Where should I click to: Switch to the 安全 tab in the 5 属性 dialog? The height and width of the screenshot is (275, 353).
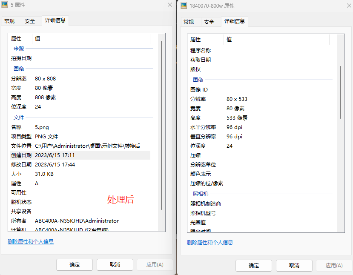pyautogui.click(x=30, y=20)
